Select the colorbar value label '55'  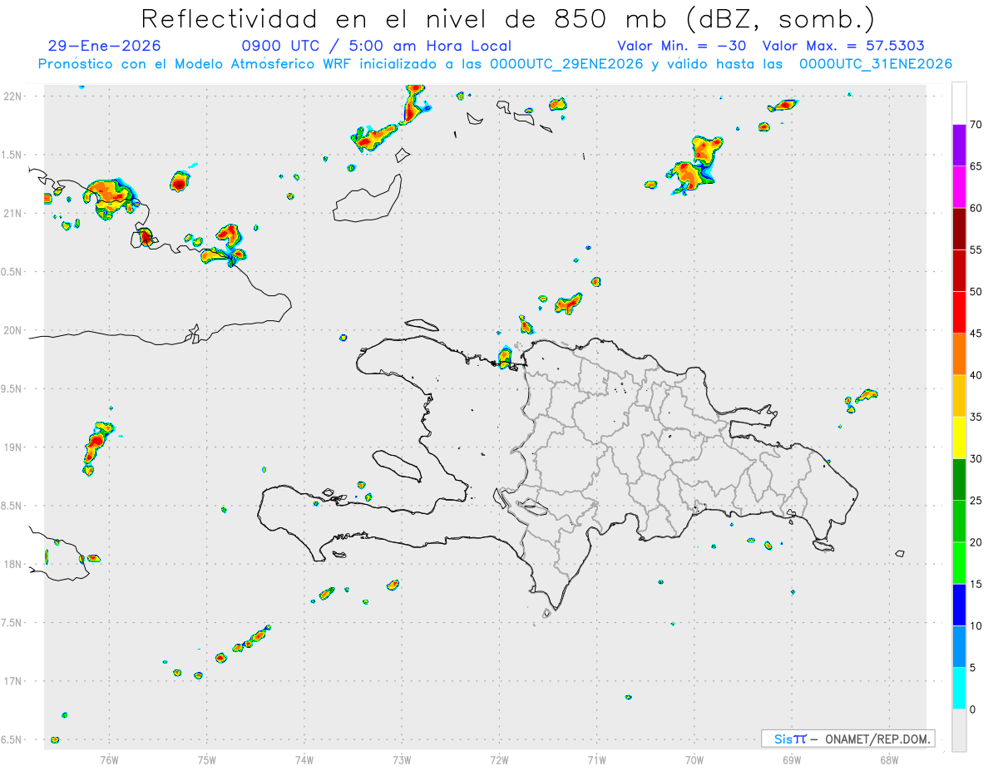976,250
